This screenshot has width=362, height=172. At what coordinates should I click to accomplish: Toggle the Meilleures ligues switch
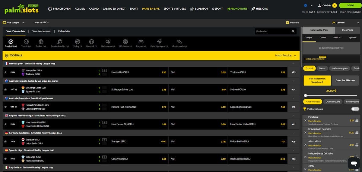coord(355,109)
